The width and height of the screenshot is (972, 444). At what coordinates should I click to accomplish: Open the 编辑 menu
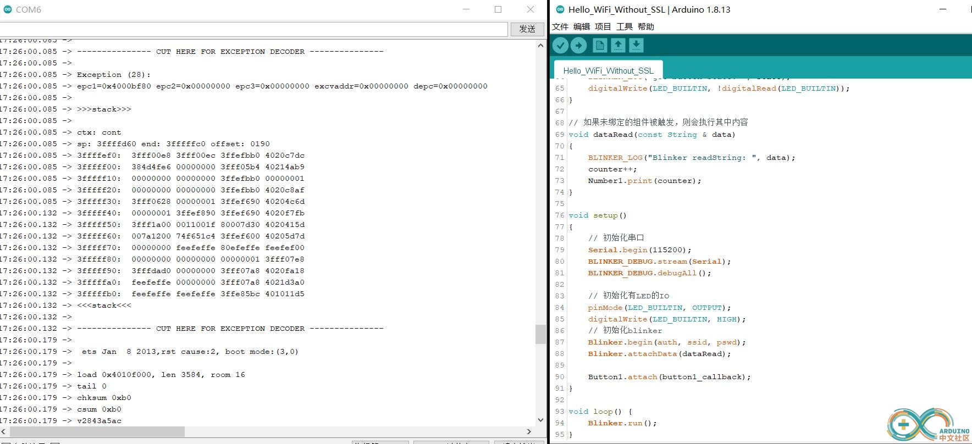(582, 26)
